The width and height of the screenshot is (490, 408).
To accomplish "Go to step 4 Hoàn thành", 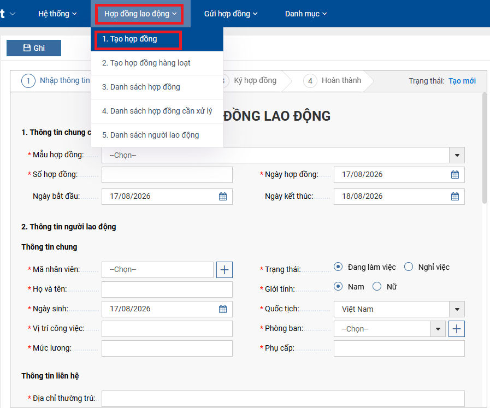I will tap(332, 81).
